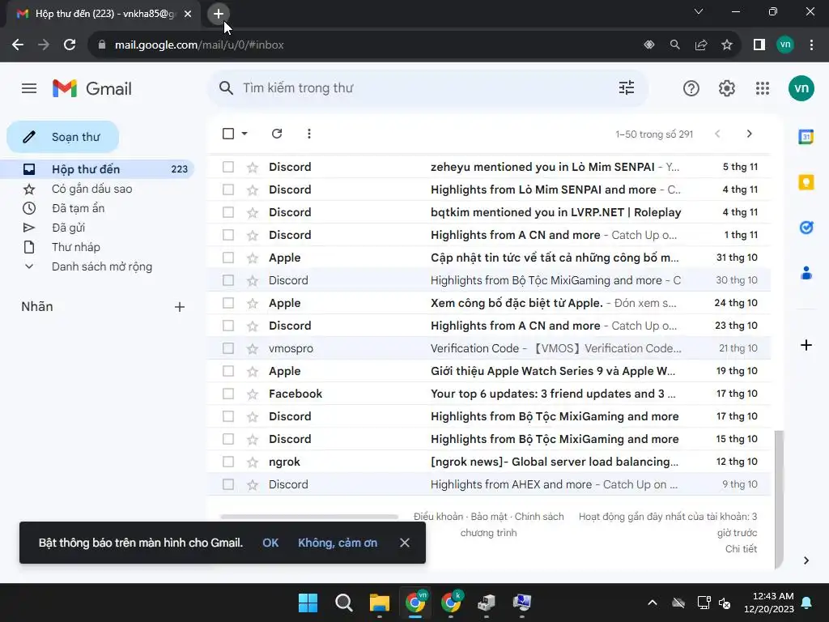Check the select-all emails checkbox

pyautogui.click(x=227, y=134)
